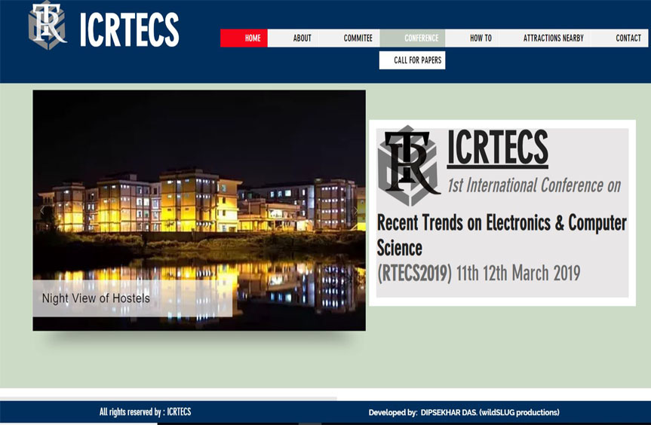Click 'Developed by: DIPSEKHAR DAS' footer credit
The height and width of the screenshot is (425, 651).
click(464, 412)
